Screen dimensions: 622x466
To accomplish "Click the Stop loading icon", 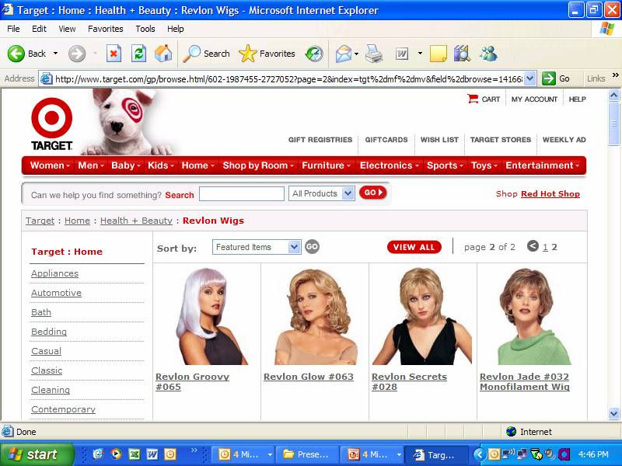I will tap(114, 54).
